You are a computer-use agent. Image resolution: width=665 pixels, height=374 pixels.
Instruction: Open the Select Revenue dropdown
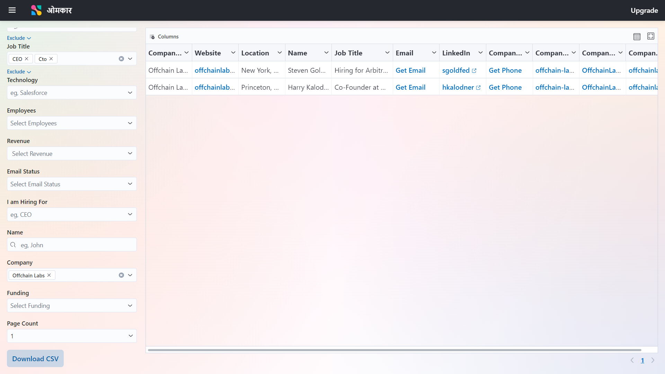pos(72,153)
